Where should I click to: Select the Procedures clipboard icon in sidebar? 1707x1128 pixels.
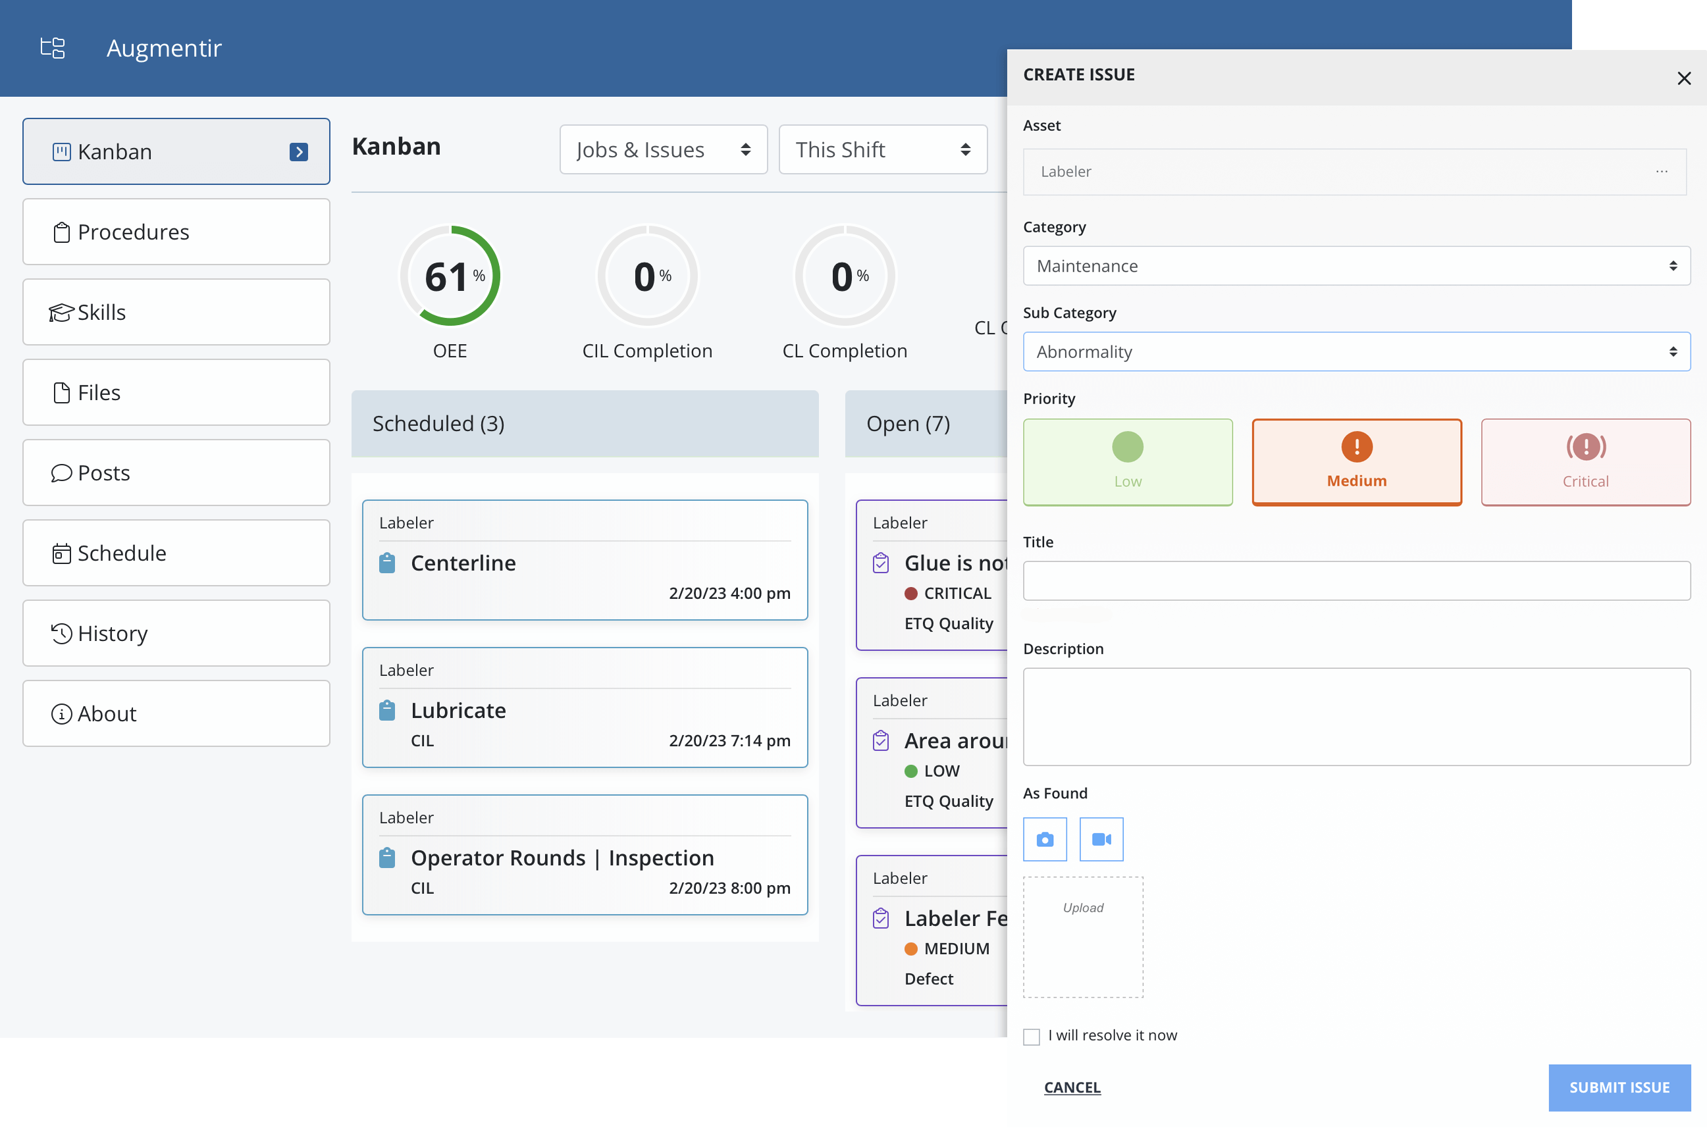[x=61, y=232]
